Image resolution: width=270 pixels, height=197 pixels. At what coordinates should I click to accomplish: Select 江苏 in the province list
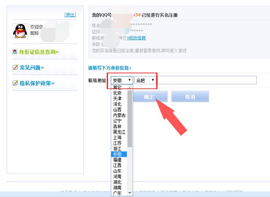pos(119,143)
